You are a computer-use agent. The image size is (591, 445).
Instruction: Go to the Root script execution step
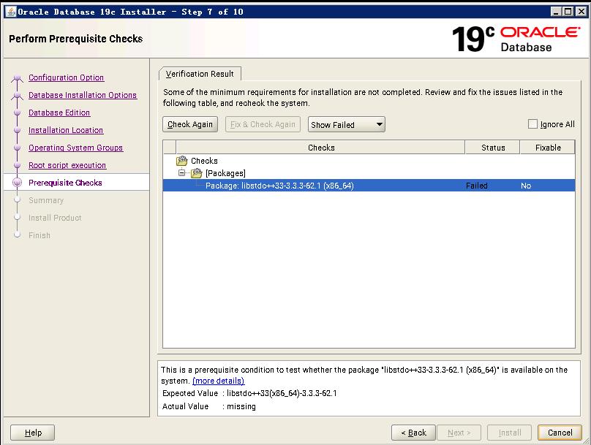[67, 165]
